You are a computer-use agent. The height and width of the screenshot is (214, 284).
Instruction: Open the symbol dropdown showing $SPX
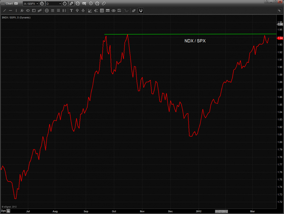click(x=36, y=4)
